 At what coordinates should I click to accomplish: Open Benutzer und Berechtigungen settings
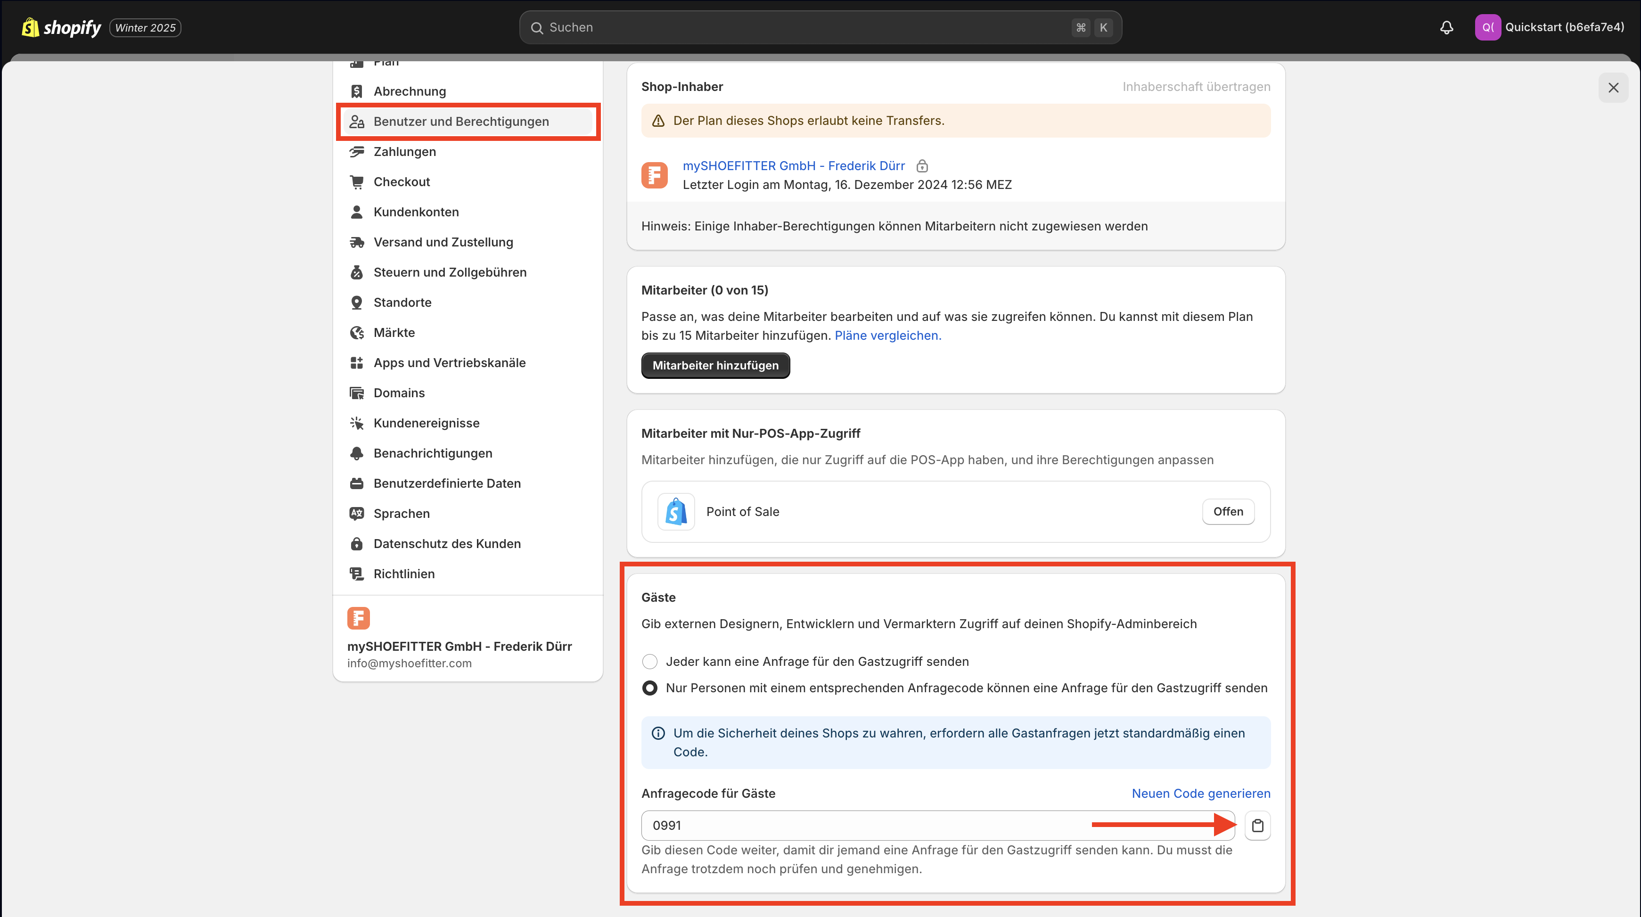pos(468,122)
